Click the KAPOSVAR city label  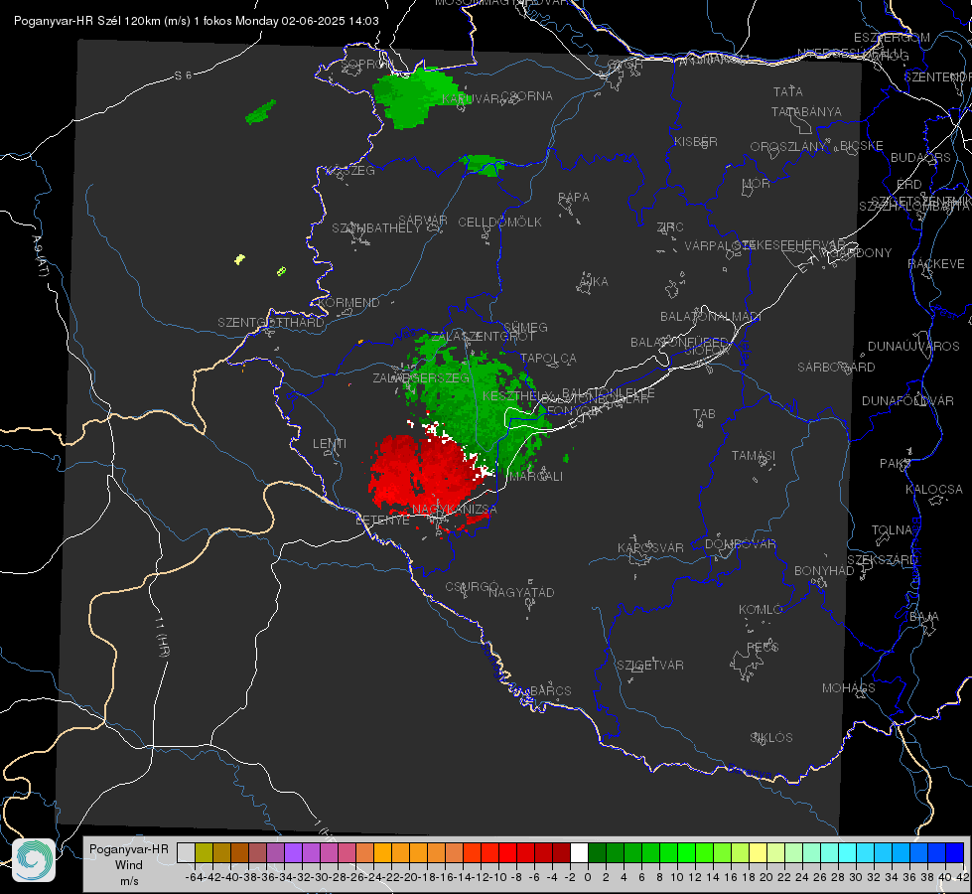650,547
